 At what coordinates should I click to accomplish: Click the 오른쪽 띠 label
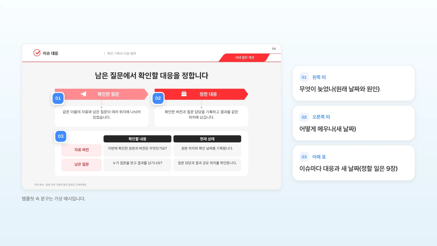click(321, 117)
